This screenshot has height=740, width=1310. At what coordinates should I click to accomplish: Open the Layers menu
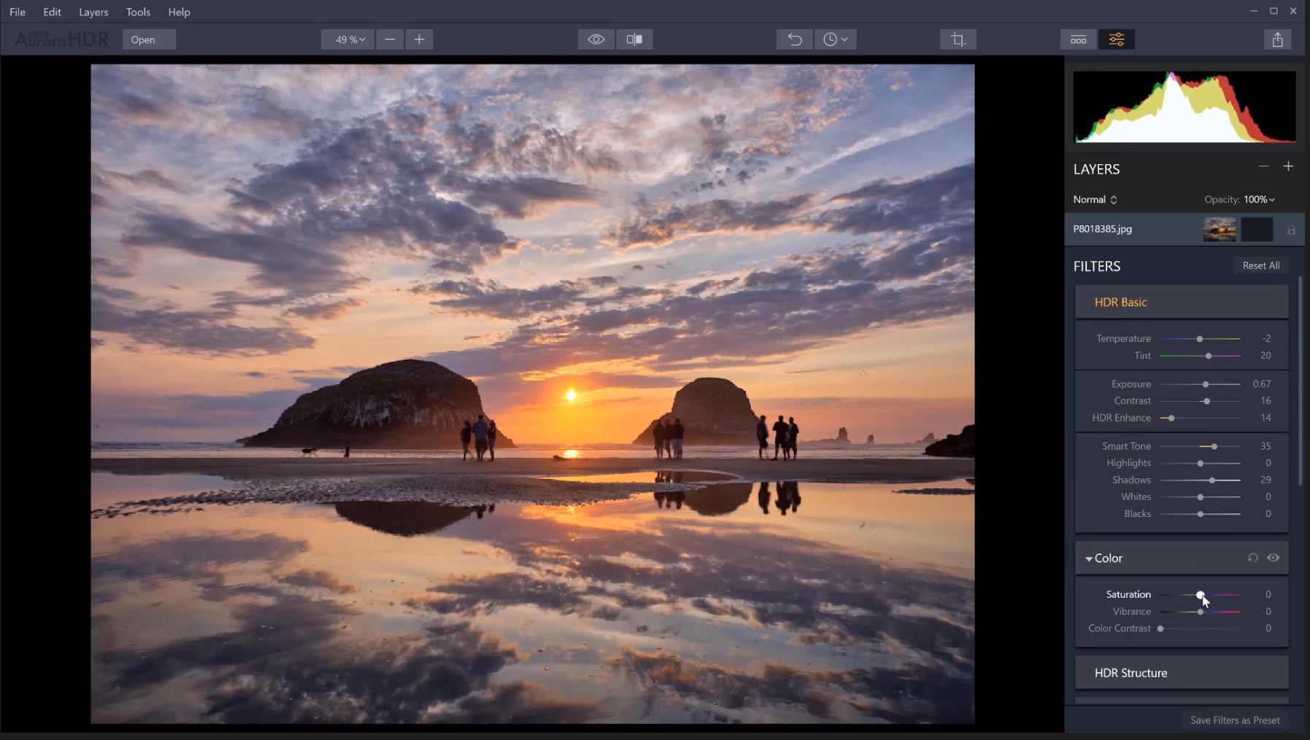(93, 12)
